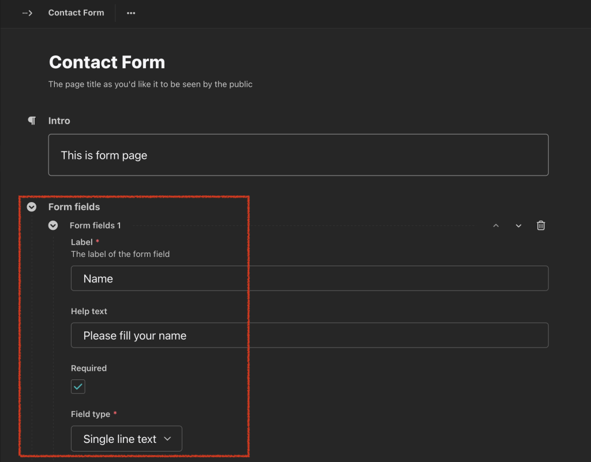
Task: Delete Form fields 1 with trash icon
Action: (x=541, y=225)
